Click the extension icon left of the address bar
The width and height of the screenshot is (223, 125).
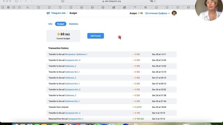pyautogui.click(x=63, y=1)
